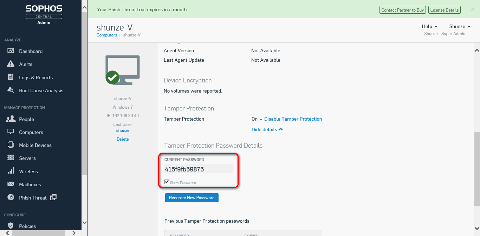Click the Sophos Central Admin logo

pos(44,14)
